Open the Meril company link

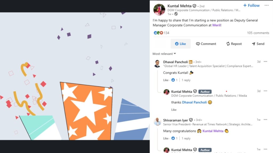click(x=216, y=25)
